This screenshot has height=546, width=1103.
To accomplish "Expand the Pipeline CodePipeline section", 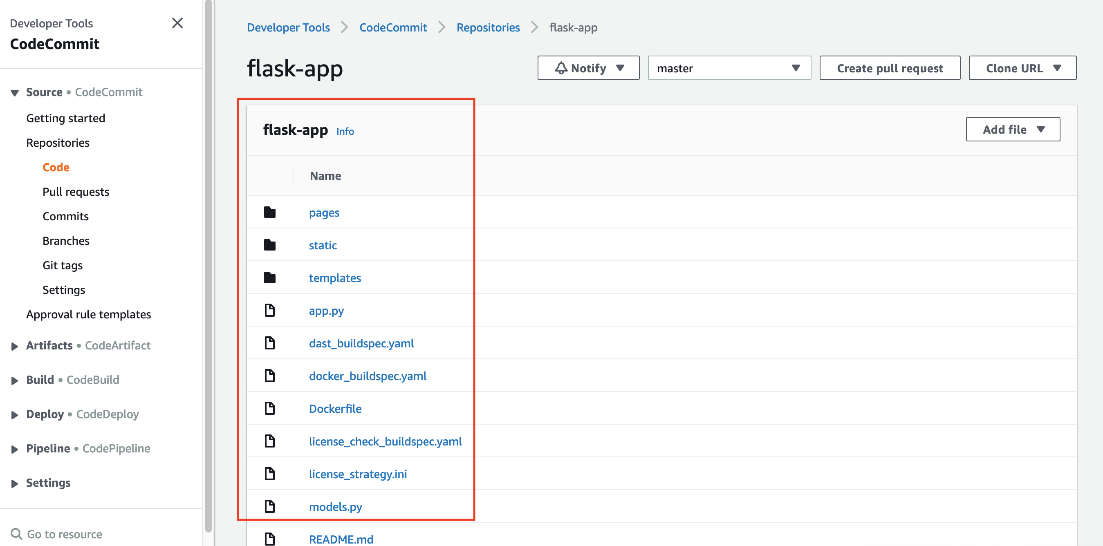I will pyautogui.click(x=15, y=449).
